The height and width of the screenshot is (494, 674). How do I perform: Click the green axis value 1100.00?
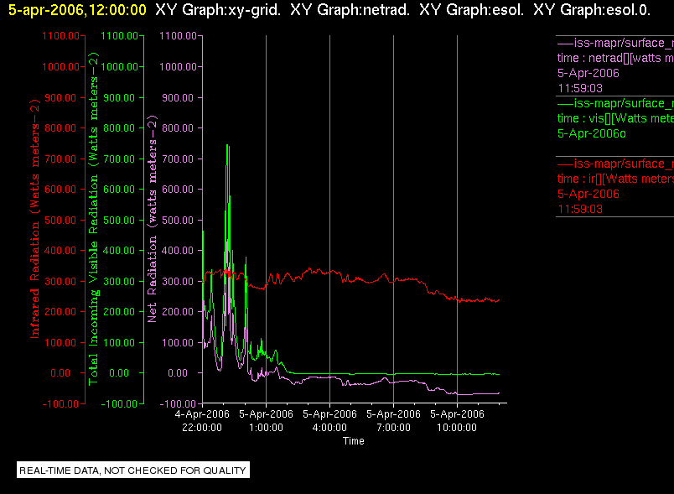pyautogui.click(x=120, y=36)
